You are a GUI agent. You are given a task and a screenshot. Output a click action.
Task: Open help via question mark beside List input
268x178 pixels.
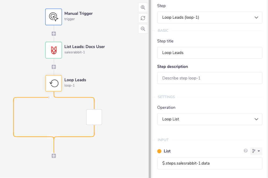coord(245,151)
